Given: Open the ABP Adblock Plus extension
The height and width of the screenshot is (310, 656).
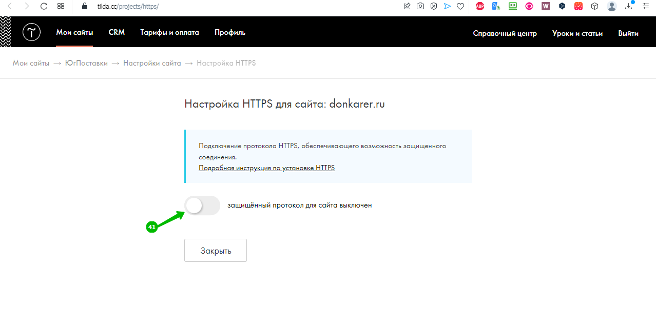Looking at the screenshot, I should click(x=480, y=6).
